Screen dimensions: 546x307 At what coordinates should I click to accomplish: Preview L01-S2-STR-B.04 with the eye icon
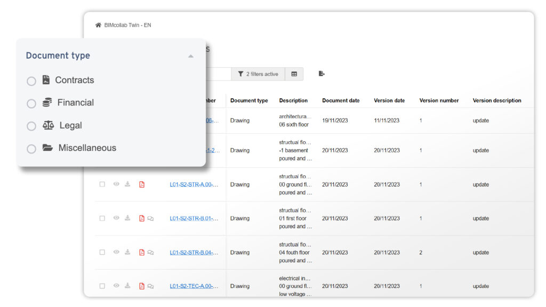click(x=116, y=252)
